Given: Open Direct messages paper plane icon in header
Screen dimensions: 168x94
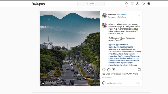Looking at the screenshot, I should (132, 4).
